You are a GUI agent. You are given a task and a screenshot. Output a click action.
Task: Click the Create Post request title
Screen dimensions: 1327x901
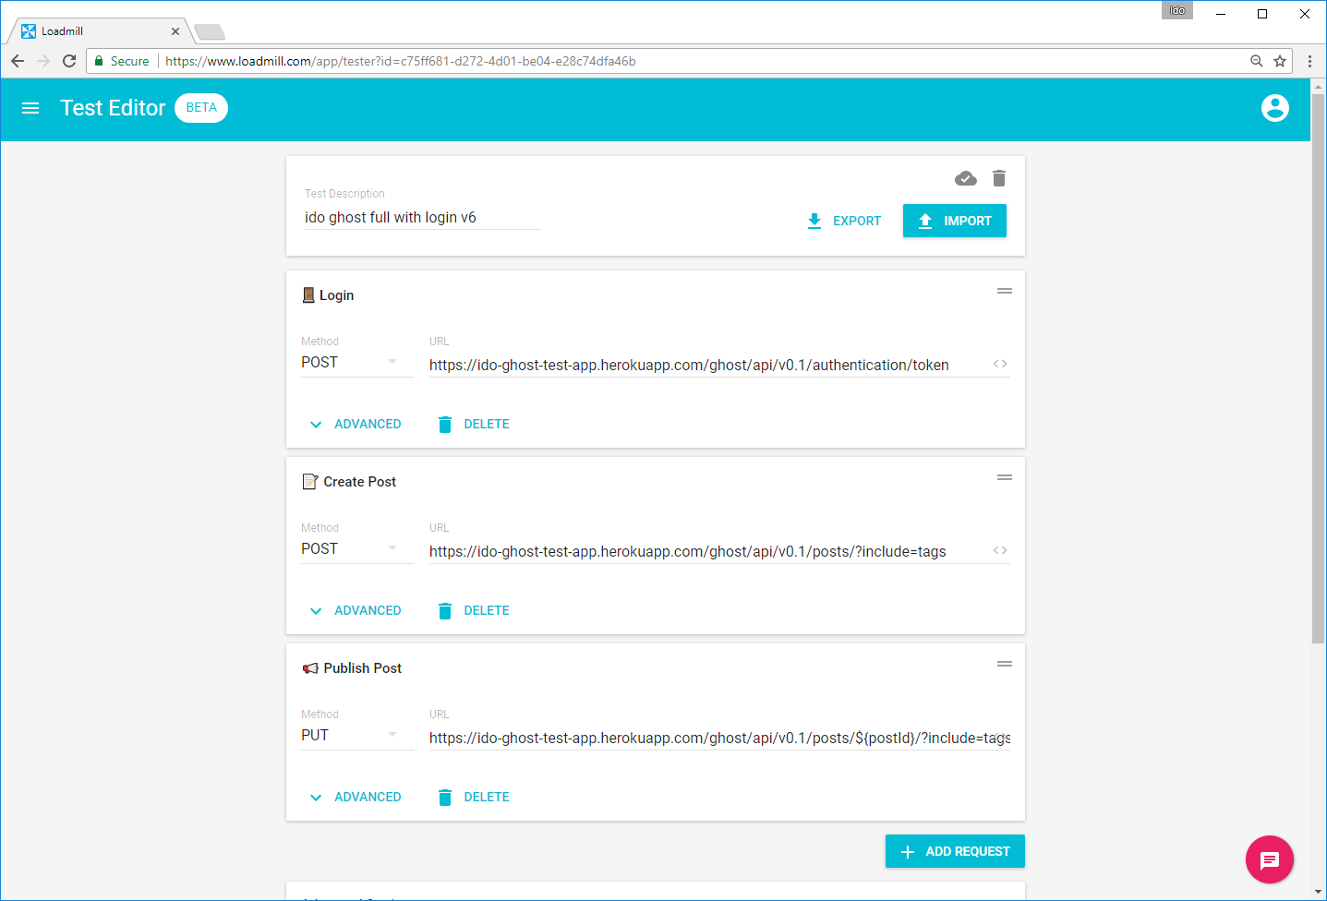coord(360,482)
